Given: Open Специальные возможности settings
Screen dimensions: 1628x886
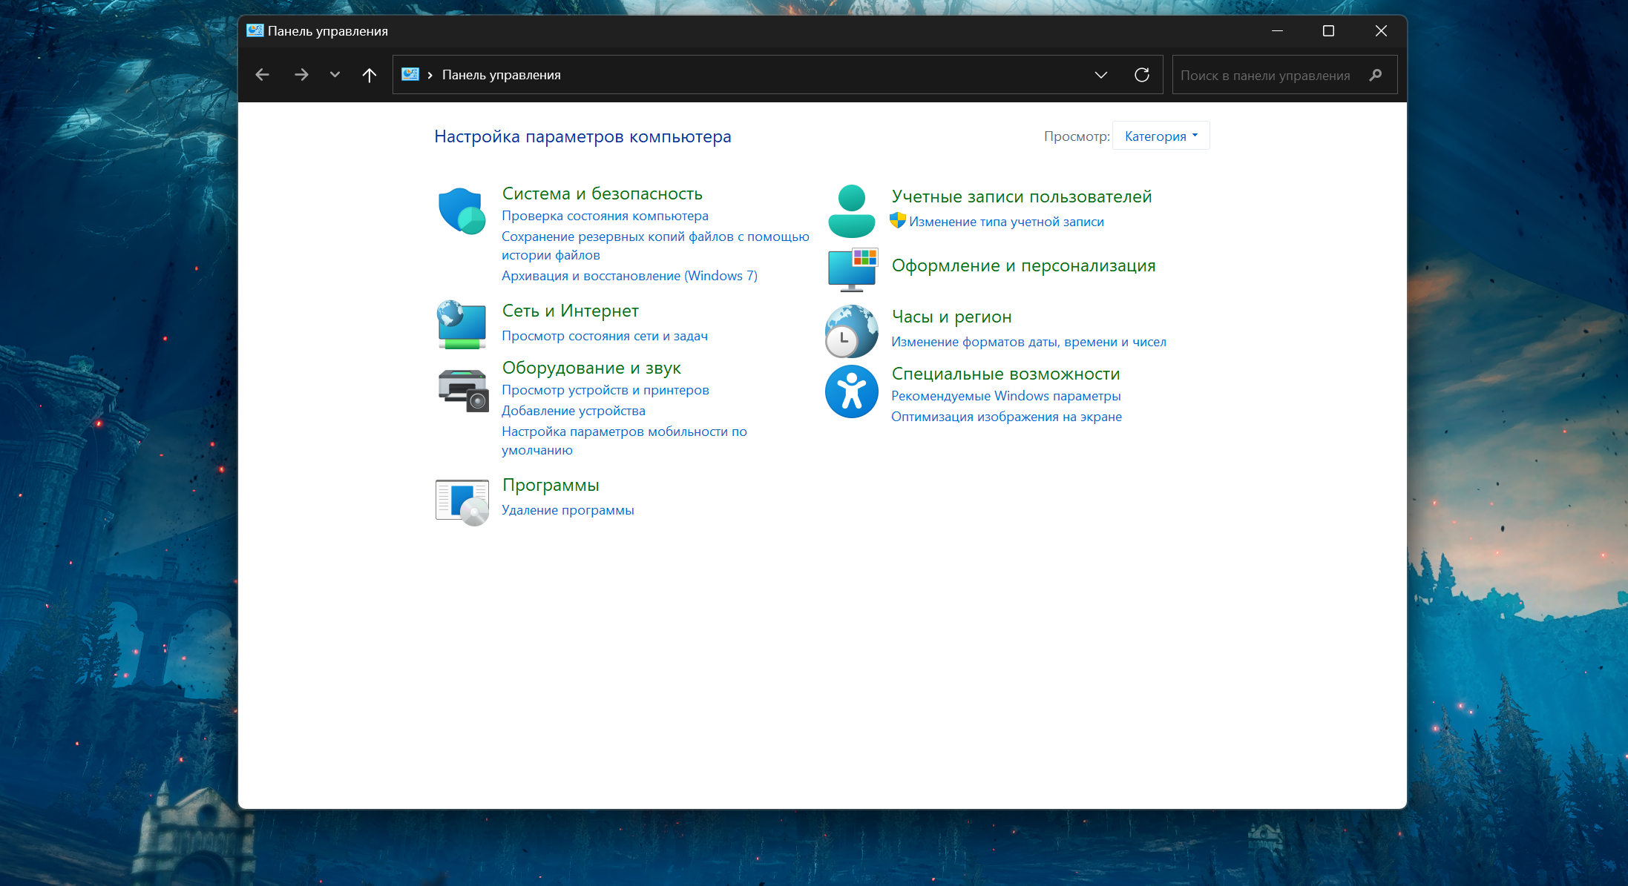Looking at the screenshot, I should pos(1005,375).
